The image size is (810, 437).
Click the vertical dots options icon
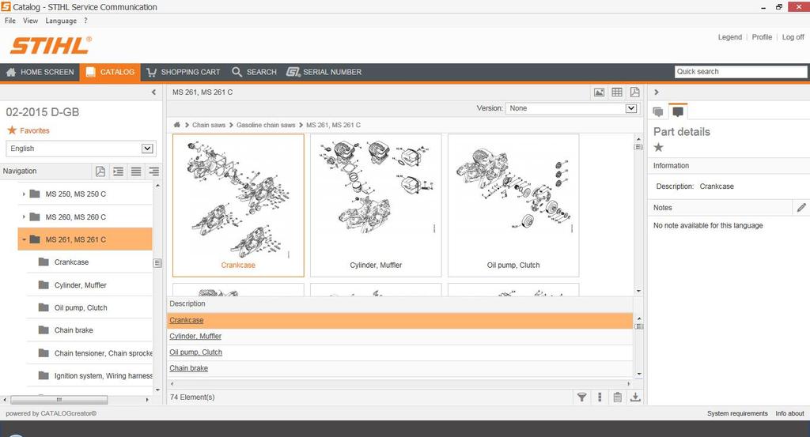click(600, 397)
